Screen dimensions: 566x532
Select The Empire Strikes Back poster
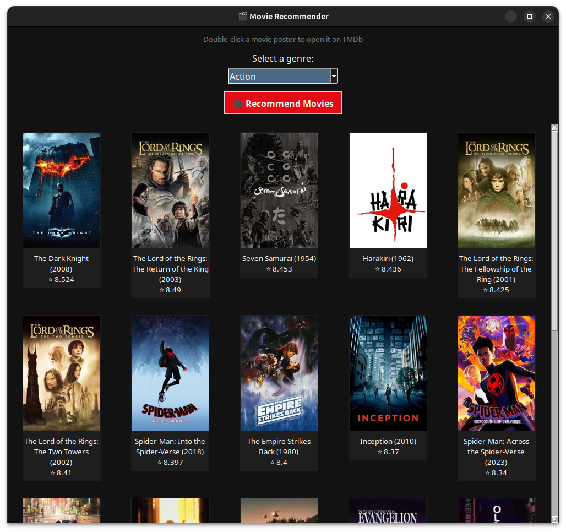(279, 373)
